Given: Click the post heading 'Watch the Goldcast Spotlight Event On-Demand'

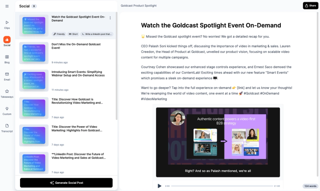Looking at the screenshot, I should tap(211, 25).
